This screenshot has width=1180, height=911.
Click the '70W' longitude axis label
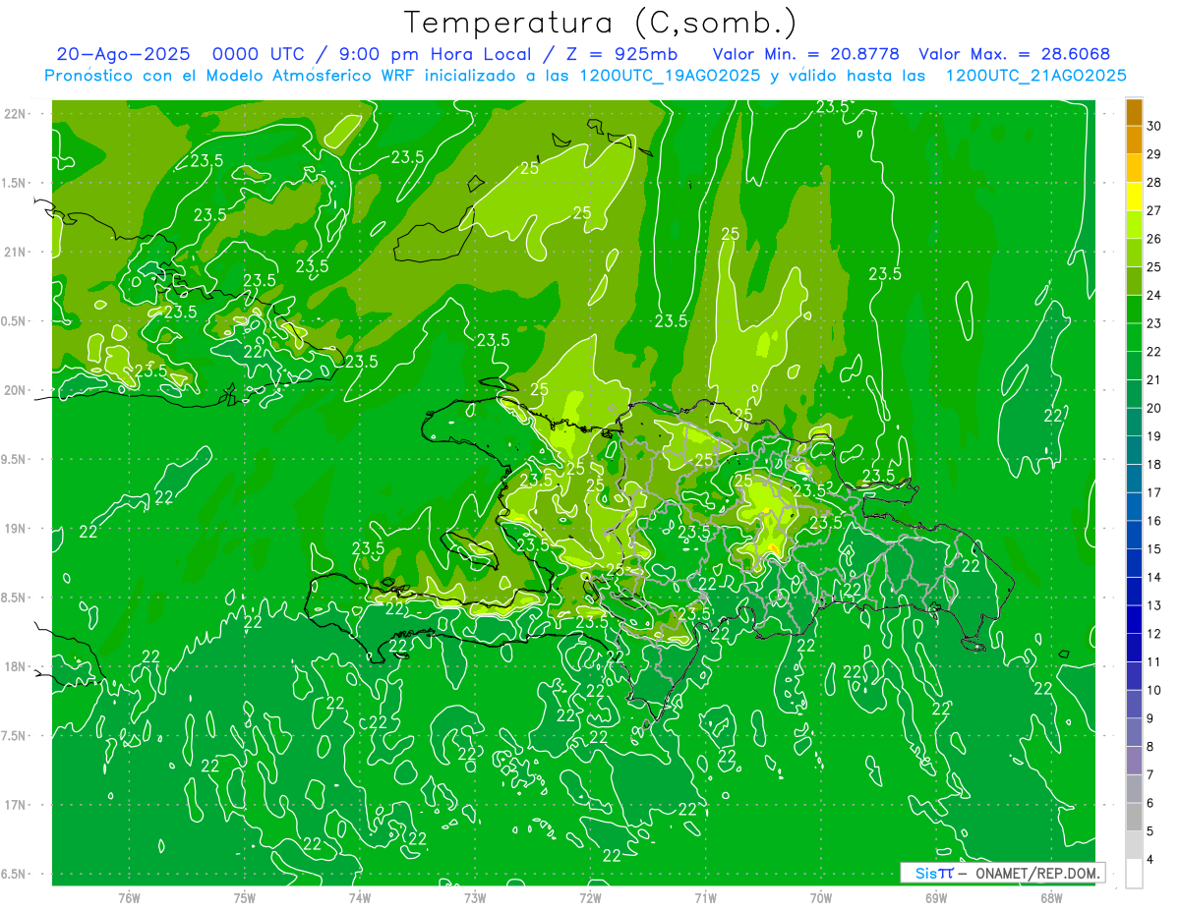pos(821,897)
